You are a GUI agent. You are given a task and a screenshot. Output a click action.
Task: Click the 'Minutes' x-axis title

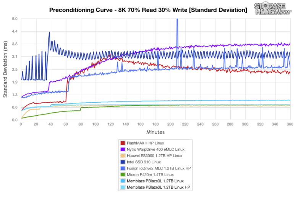(x=155, y=132)
